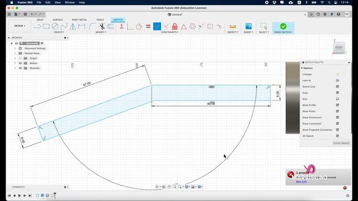This screenshot has height=201, width=358.
Task: Apply the Tangent constraint
Action: click(x=139, y=26)
